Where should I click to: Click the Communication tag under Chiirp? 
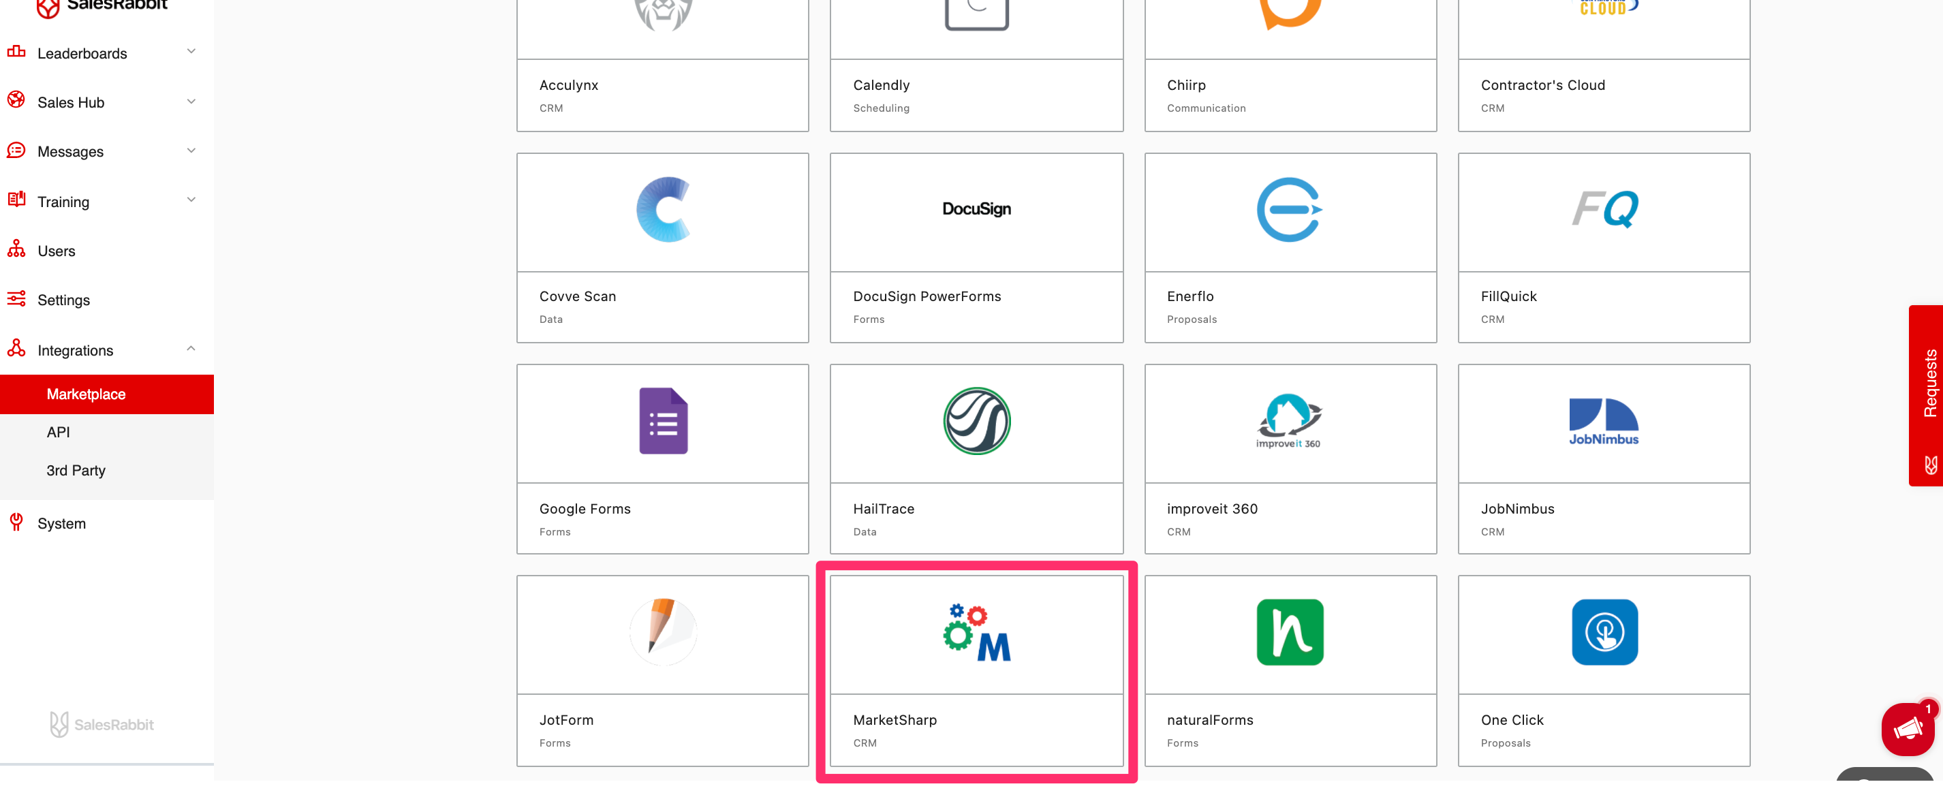[x=1205, y=108]
